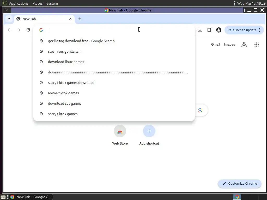The height and width of the screenshot is (200, 267).
Task: Open the System menu
Action: click(52, 3)
